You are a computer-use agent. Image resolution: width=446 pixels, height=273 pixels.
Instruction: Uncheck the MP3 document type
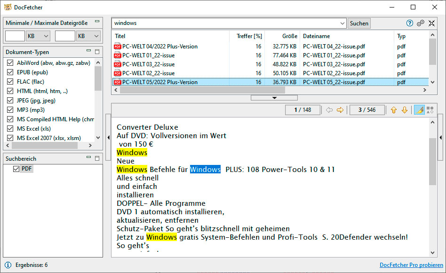10,109
